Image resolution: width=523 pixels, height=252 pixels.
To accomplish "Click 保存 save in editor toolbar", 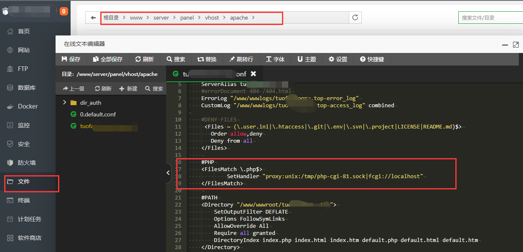I will (x=71, y=59).
